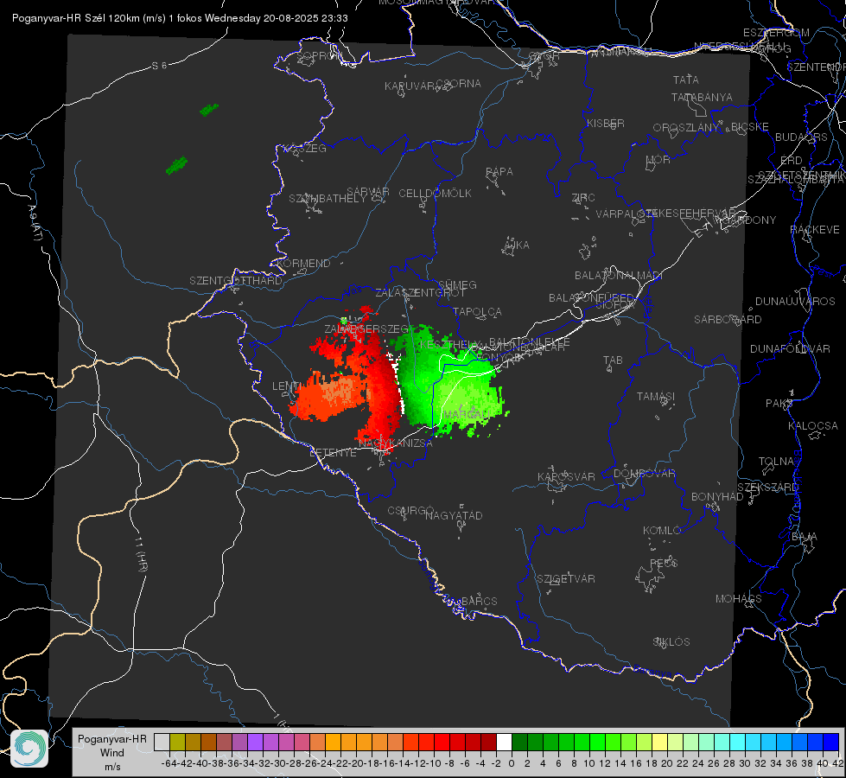Select the OROSZLANY label
Screen dimensions: 846x778
[686, 127]
